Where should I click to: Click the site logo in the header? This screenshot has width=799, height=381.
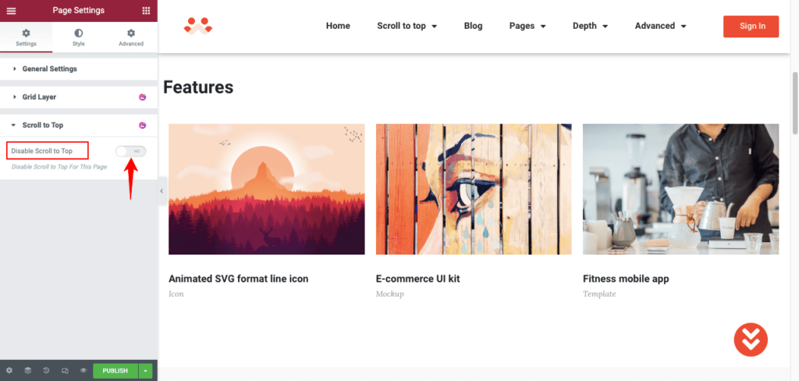[197, 26]
